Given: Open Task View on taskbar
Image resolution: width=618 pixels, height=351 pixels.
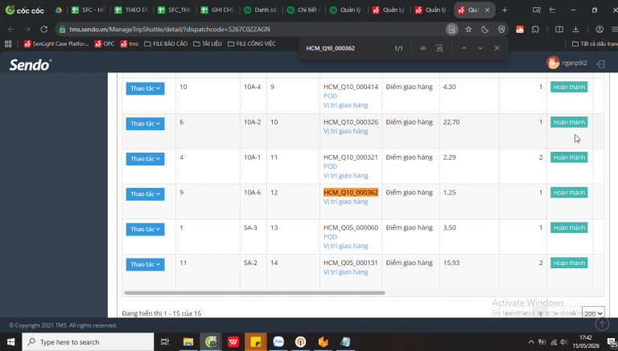Looking at the screenshot, I should [x=165, y=342].
